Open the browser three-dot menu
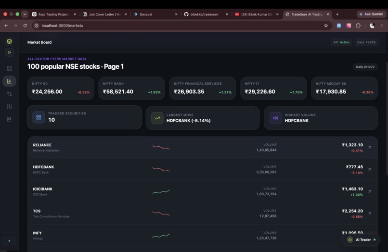388x252 pixels. (382, 25)
